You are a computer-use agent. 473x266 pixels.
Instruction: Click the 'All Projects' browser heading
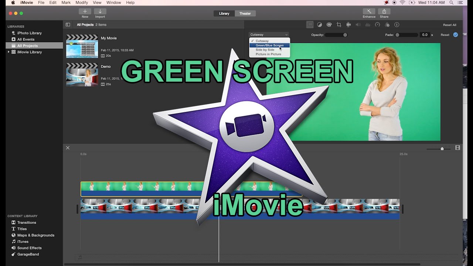(85, 25)
